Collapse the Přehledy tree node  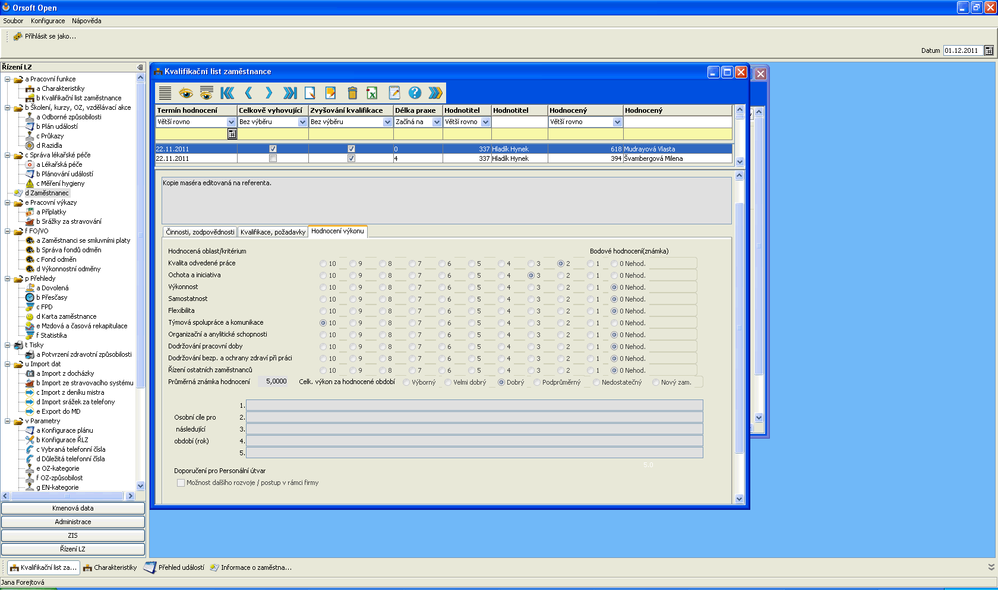click(x=7, y=278)
